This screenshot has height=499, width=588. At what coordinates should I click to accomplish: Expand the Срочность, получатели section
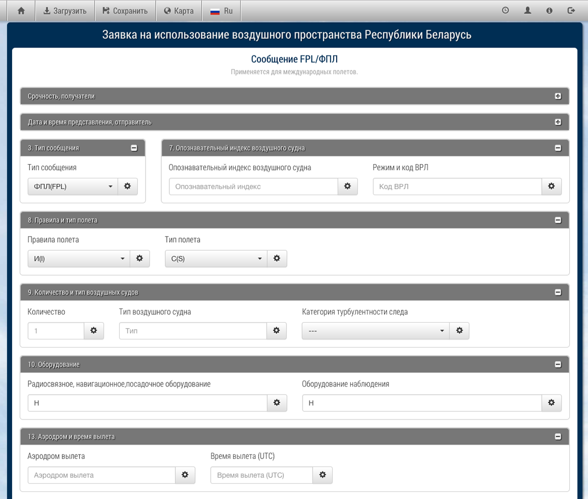coord(558,96)
